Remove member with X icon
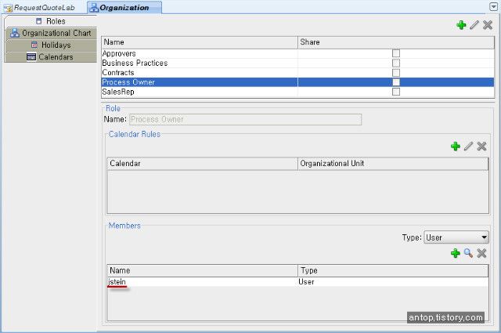 pyautogui.click(x=481, y=253)
